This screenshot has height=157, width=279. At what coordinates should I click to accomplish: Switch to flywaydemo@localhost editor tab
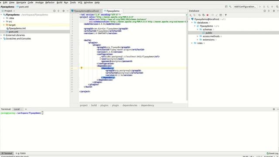tap(86, 11)
